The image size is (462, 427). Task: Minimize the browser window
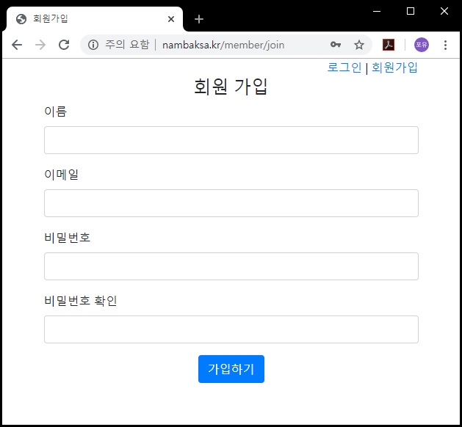click(377, 11)
